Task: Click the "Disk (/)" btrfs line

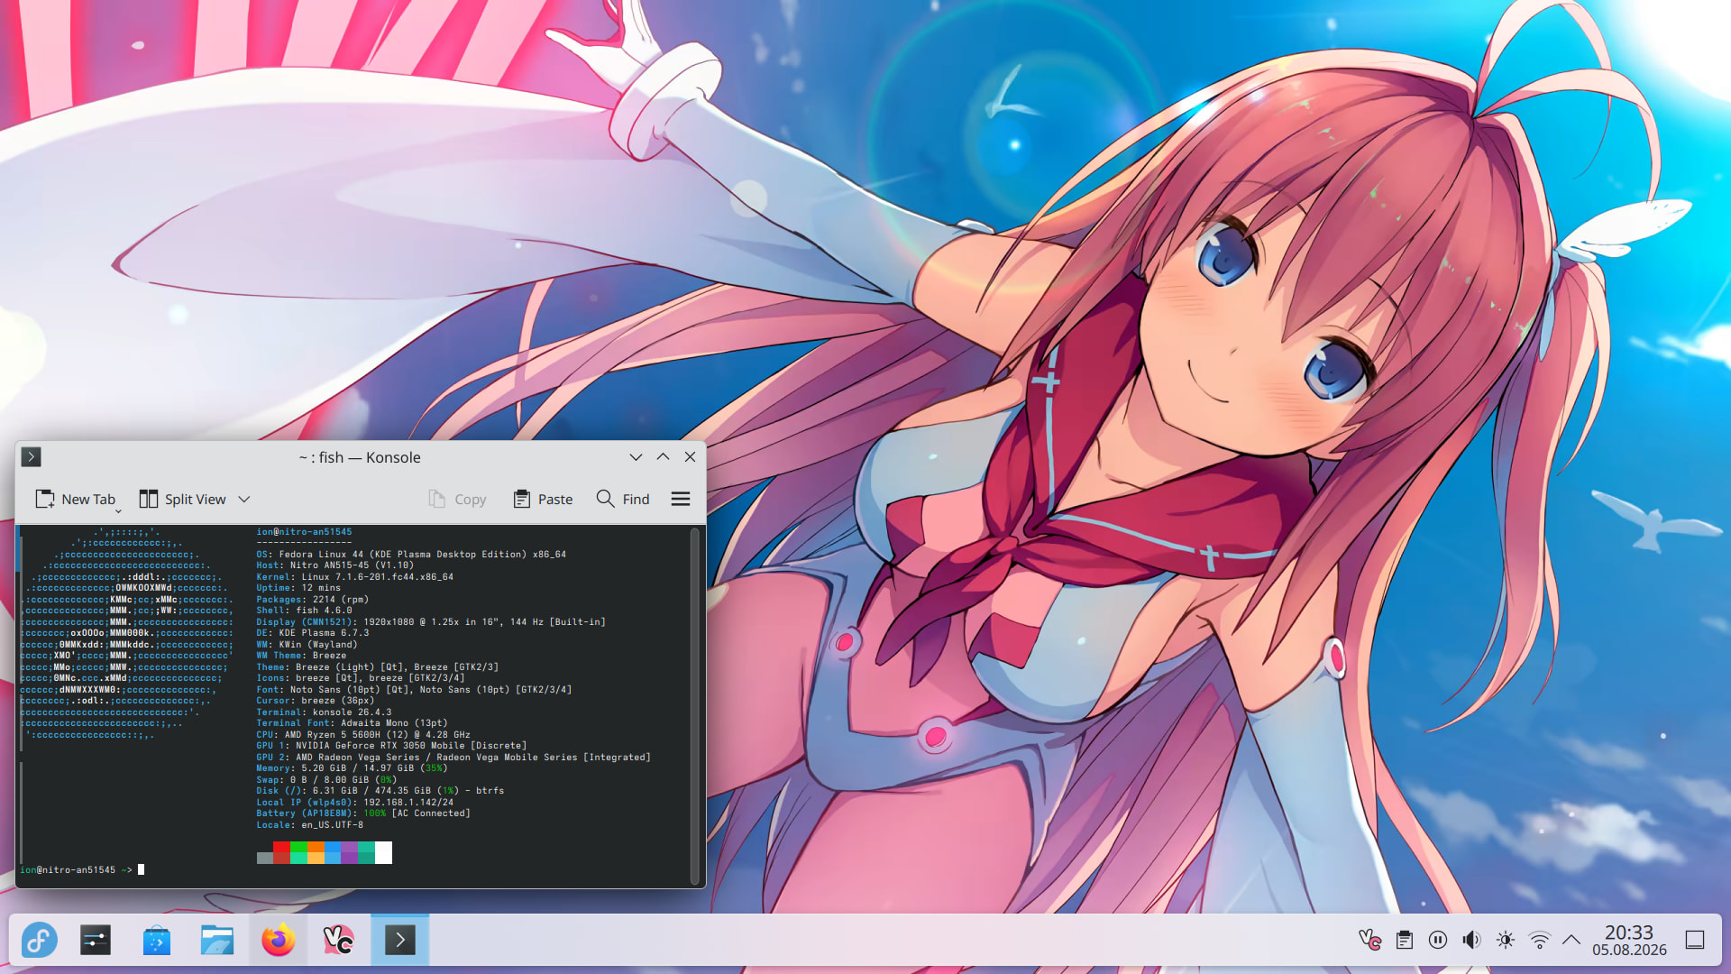Action: click(380, 791)
